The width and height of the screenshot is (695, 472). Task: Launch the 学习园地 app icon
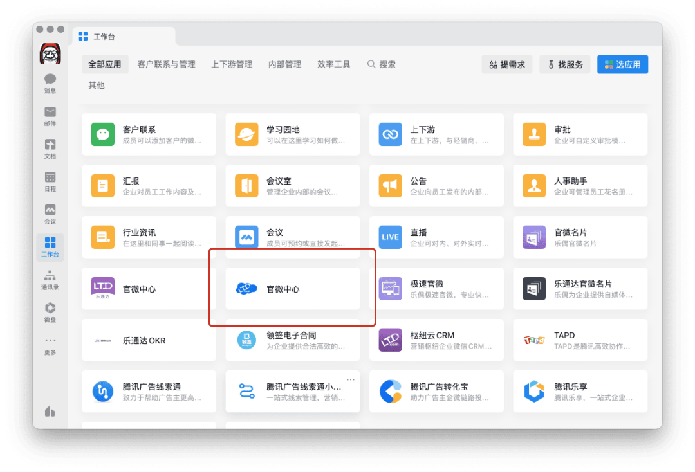246,134
